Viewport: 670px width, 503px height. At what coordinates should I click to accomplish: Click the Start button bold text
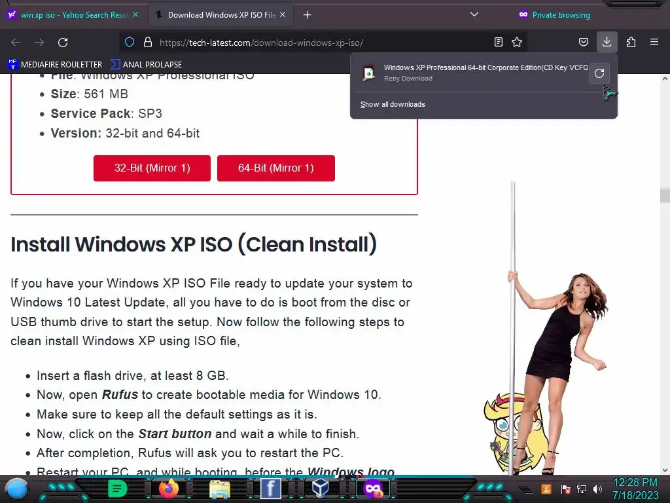click(x=175, y=434)
